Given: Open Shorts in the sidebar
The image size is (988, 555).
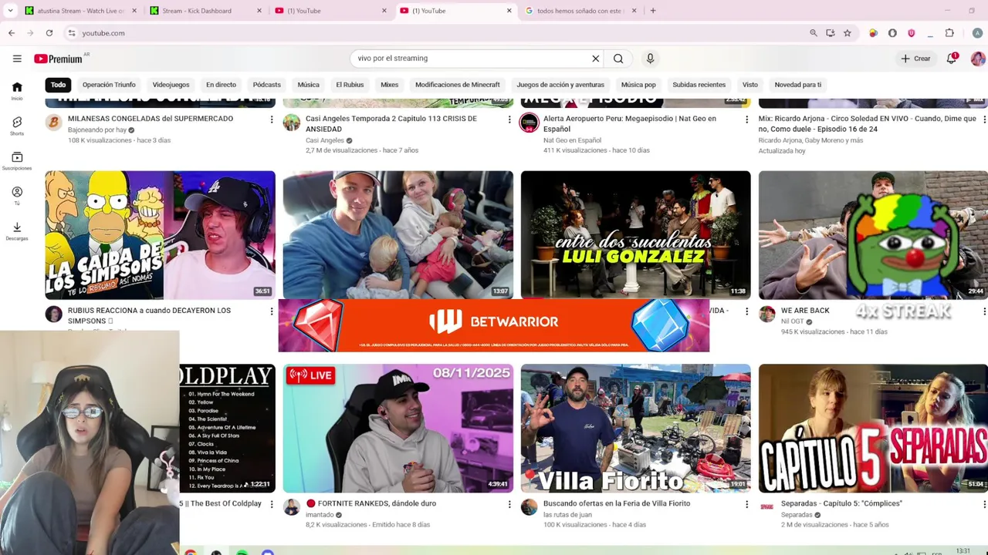Looking at the screenshot, I should click(17, 126).
